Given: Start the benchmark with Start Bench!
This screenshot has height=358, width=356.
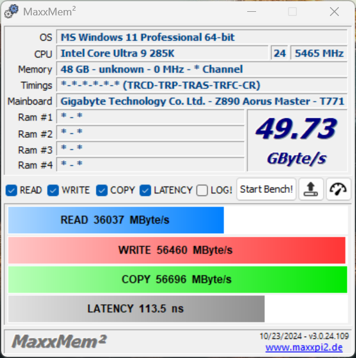Looking at the screenshot, I should 266,189.
